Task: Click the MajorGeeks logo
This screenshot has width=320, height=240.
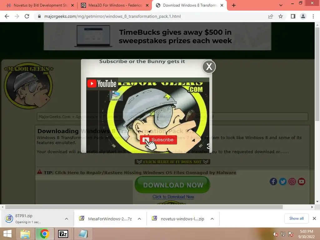Action: 28,85
